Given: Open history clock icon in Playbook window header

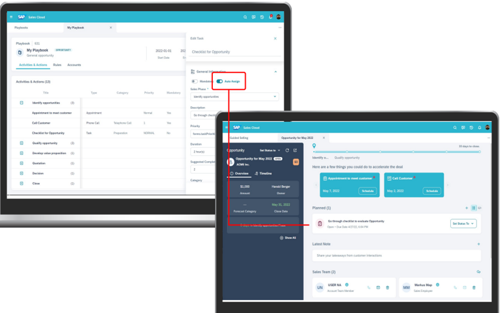Looking at the screenshot, I should tap(262, 17).
